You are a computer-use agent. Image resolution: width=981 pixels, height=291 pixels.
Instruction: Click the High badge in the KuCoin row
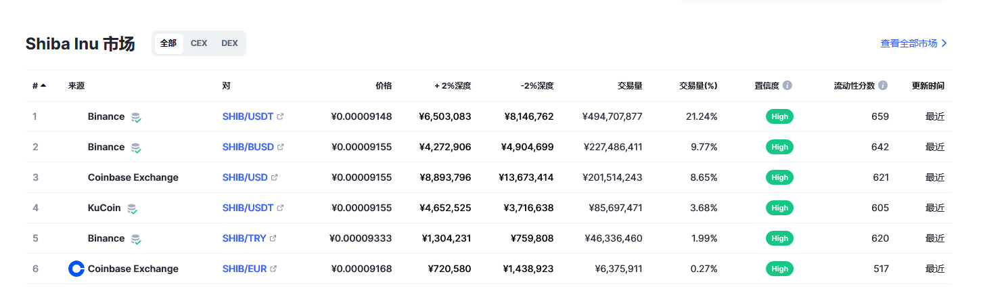(779, 208)
